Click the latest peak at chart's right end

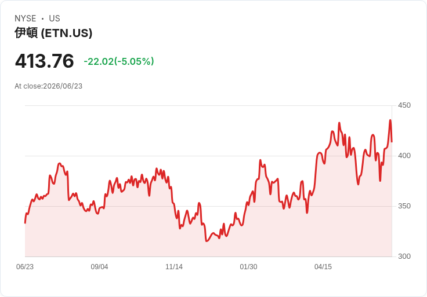click(x=390, y=120)
